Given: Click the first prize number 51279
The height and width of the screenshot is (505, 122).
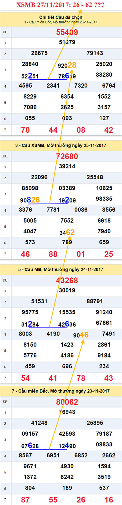Looking at the screenshot, I should tap(67, 42).
